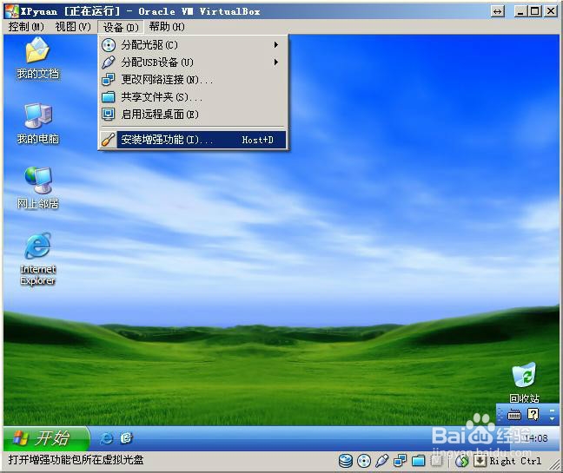
Task: Click the keyboard icon on language bar
Action: pos(514,415)
